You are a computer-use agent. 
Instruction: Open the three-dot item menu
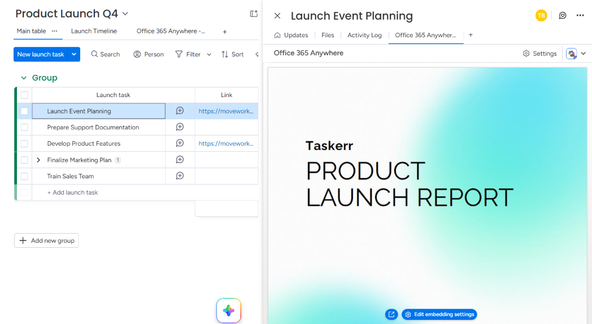tap(580, 15)
